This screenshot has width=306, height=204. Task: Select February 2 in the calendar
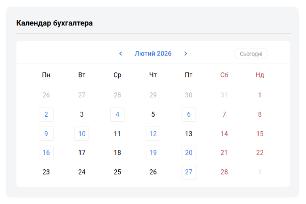click(46, 114)
